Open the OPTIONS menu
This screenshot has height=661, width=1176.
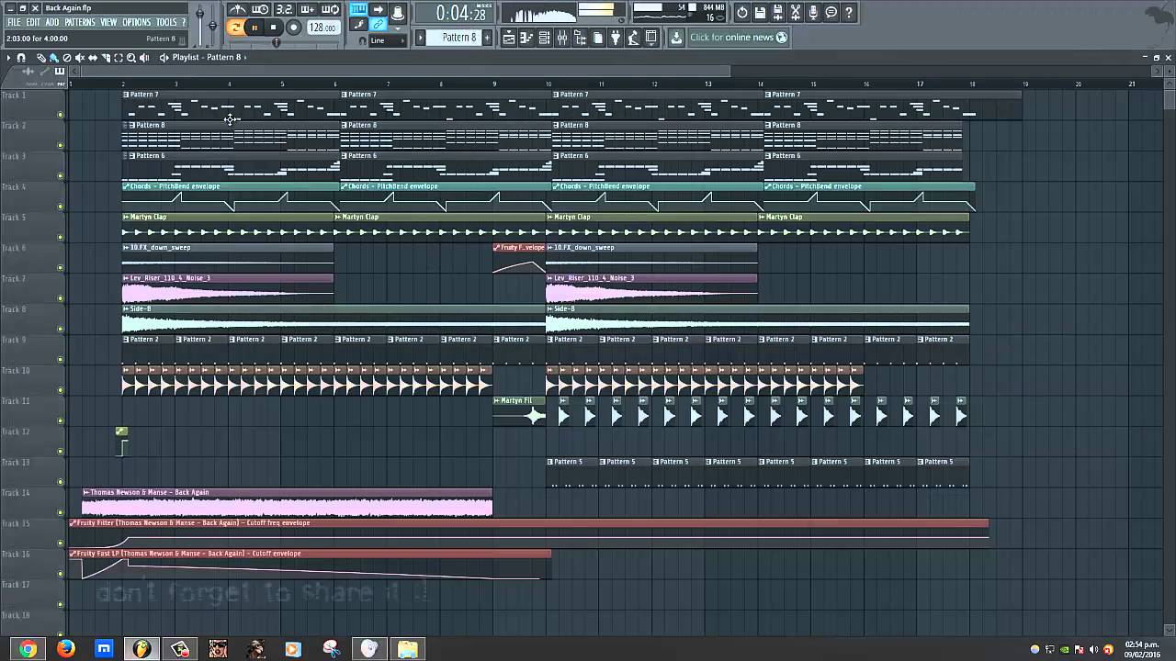[x=136, y=22]
